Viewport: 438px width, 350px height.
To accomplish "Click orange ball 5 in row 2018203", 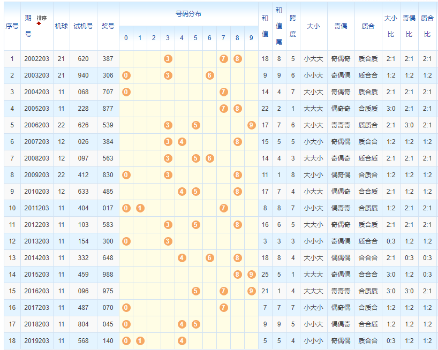I will (195, 324).
